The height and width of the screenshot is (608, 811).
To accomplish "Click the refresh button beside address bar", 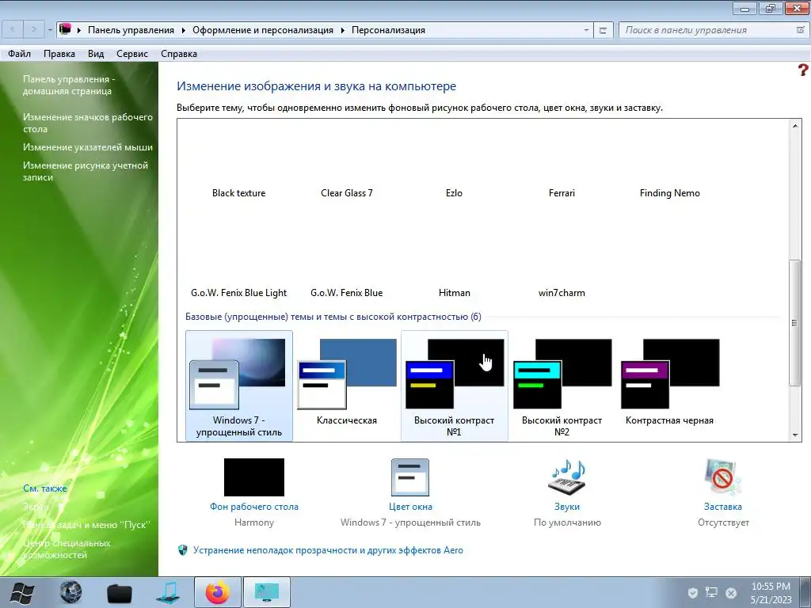I will (x=603, y=30).
